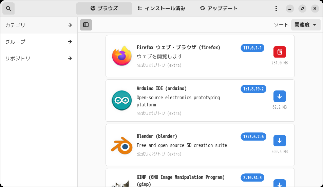The image size is (323, 187).
Task: Click the 62.2 MB size label
Action: (280, 107)
